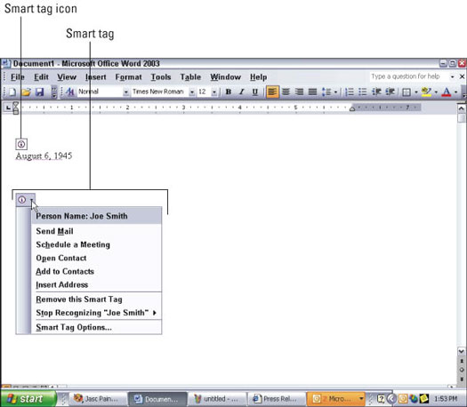Image resolution: width=467 pixels, height=407 pixels.
Task: Toggle the numbered list
Action: click(x=350, y=92)
